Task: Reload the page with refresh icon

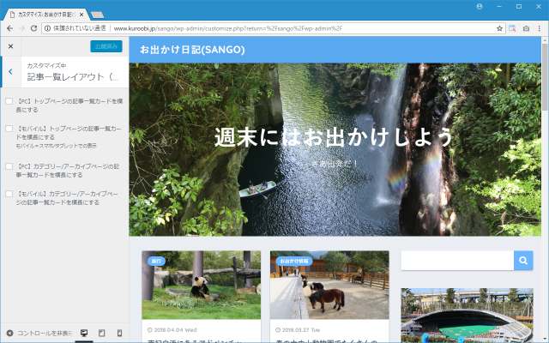Action: click(33, 28)
